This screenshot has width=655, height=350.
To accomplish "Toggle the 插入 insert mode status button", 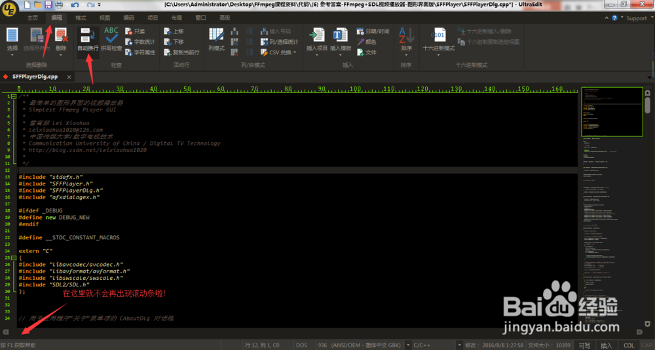I will [x=606, y=345].
